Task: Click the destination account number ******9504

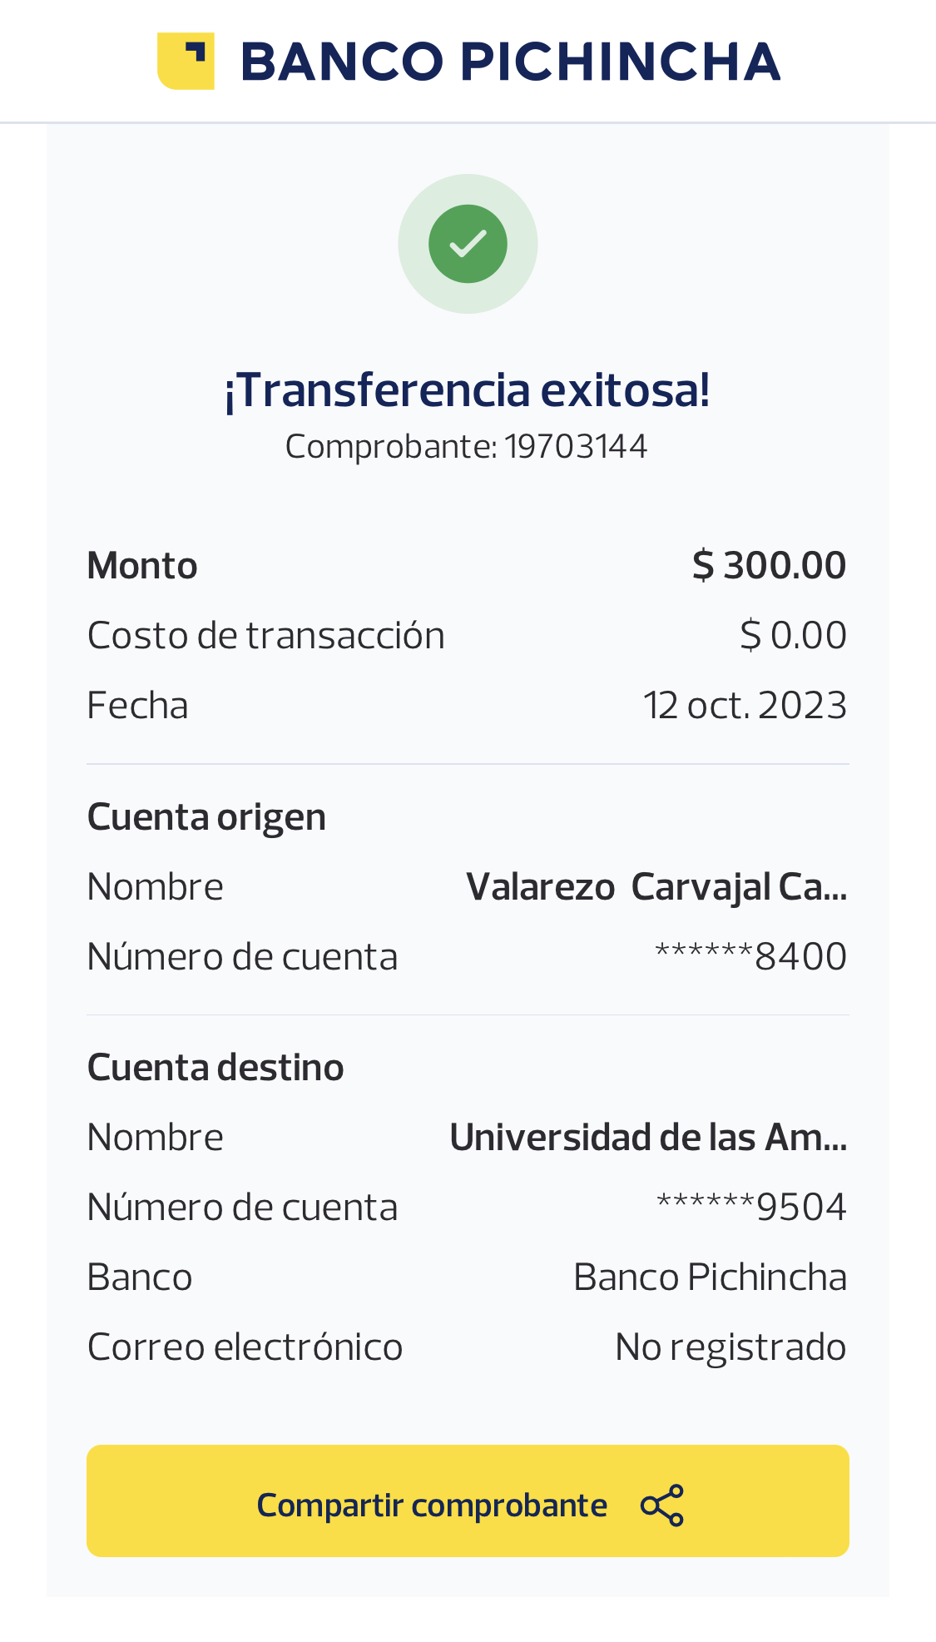Action: coord(751,1208)
